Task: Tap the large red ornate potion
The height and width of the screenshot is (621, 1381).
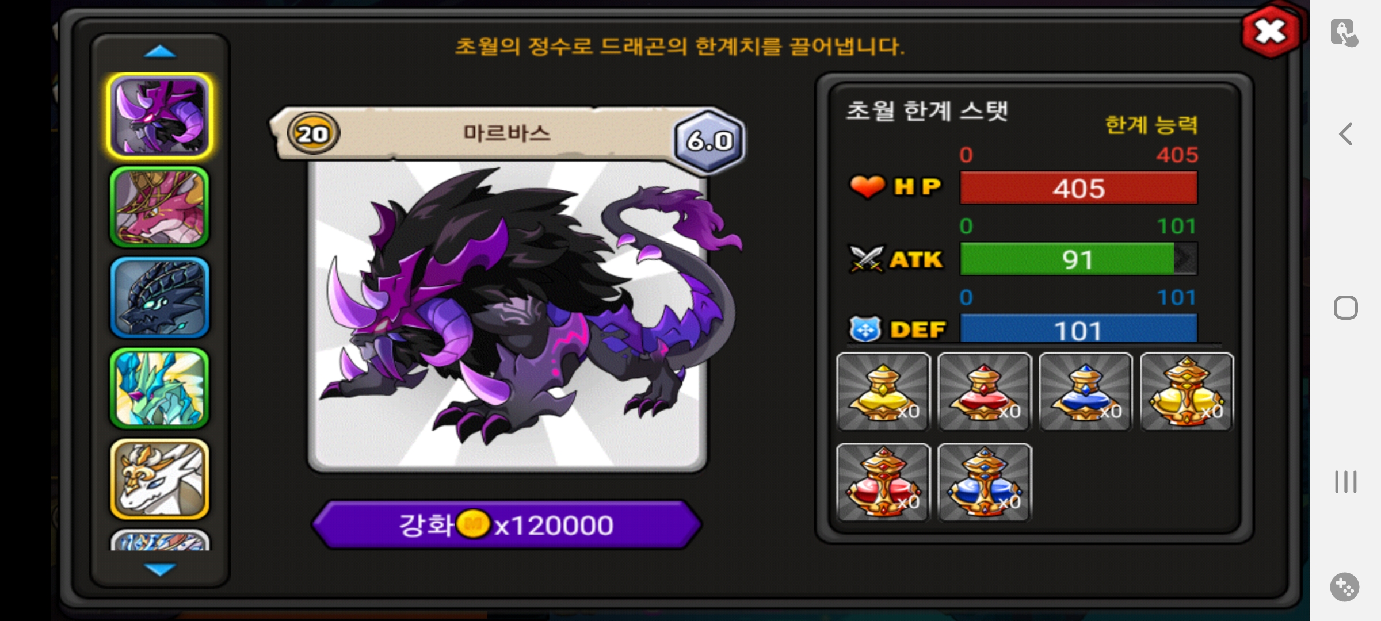Action: pyautogui.click(x=883, y=482)
